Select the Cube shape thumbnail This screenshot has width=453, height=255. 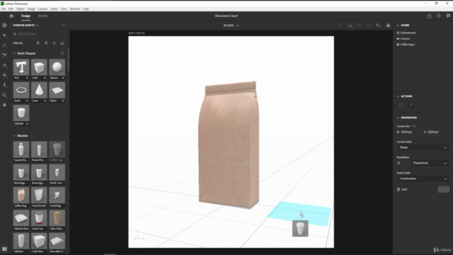(39, 67)
